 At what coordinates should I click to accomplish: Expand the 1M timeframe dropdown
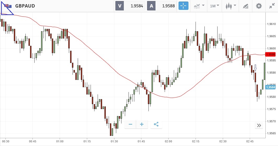[x=214, y=6]
